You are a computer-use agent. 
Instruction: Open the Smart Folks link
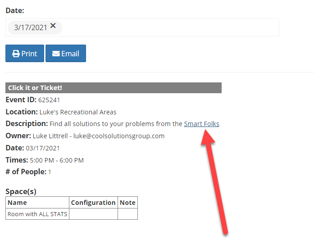click(x=201, y=124)
